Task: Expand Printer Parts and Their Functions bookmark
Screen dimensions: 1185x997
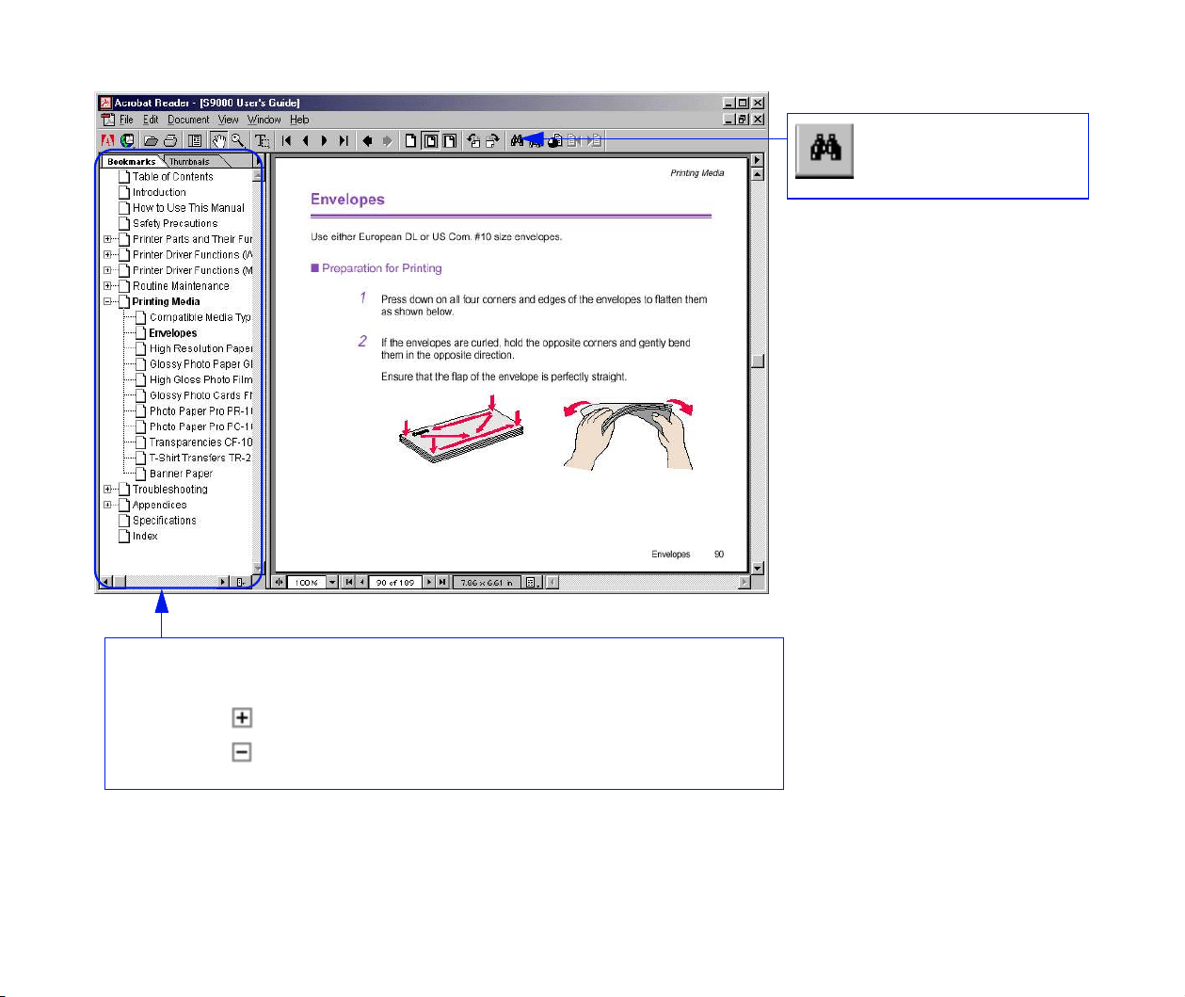Action: point(107,239)
